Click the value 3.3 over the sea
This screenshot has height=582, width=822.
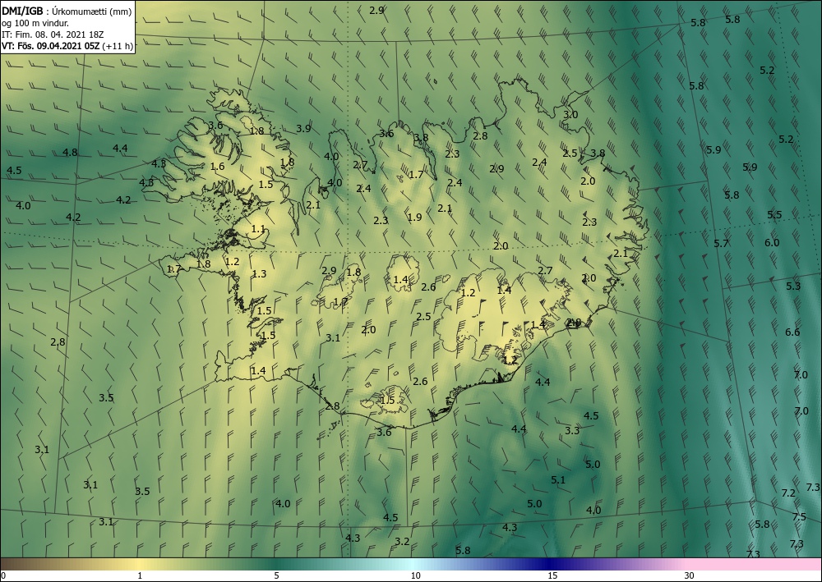pyautogui.click(x=572, y=431)
